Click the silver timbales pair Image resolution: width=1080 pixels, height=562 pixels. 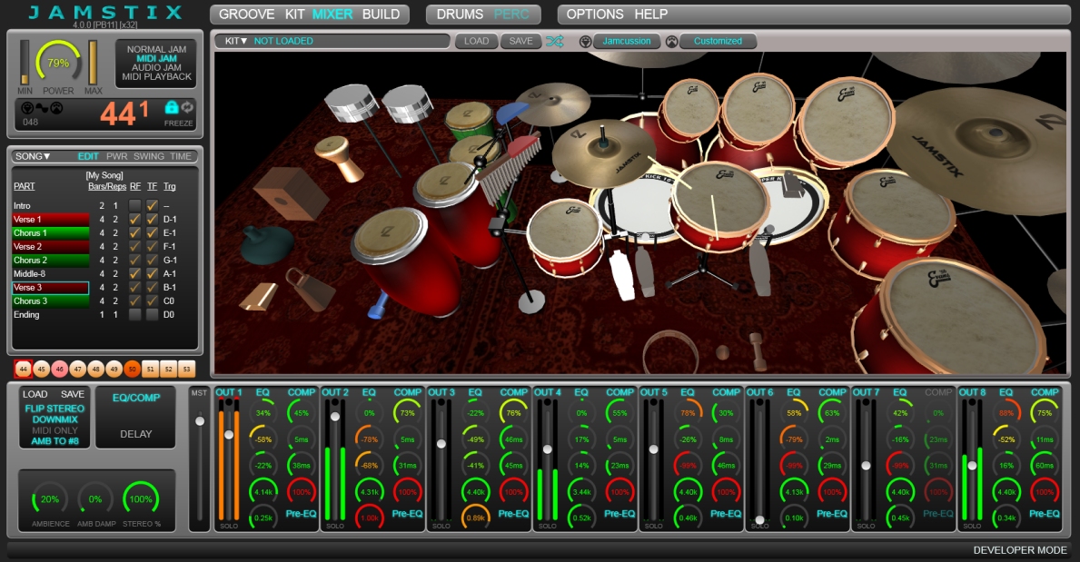pos(379,105)
